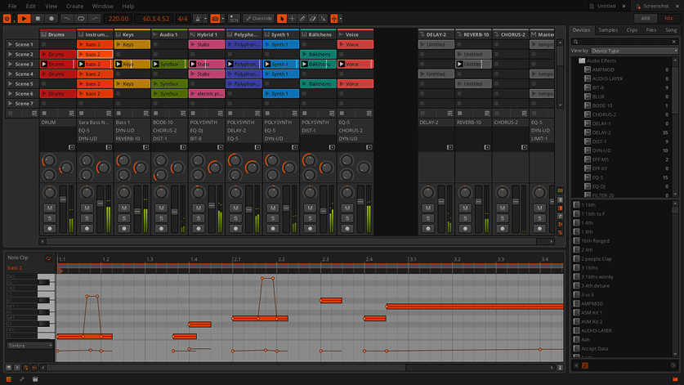Screen dimensions: 684x385
Task: Toggle the orange clip launcher overdub icon
Action: click(215, 18)
